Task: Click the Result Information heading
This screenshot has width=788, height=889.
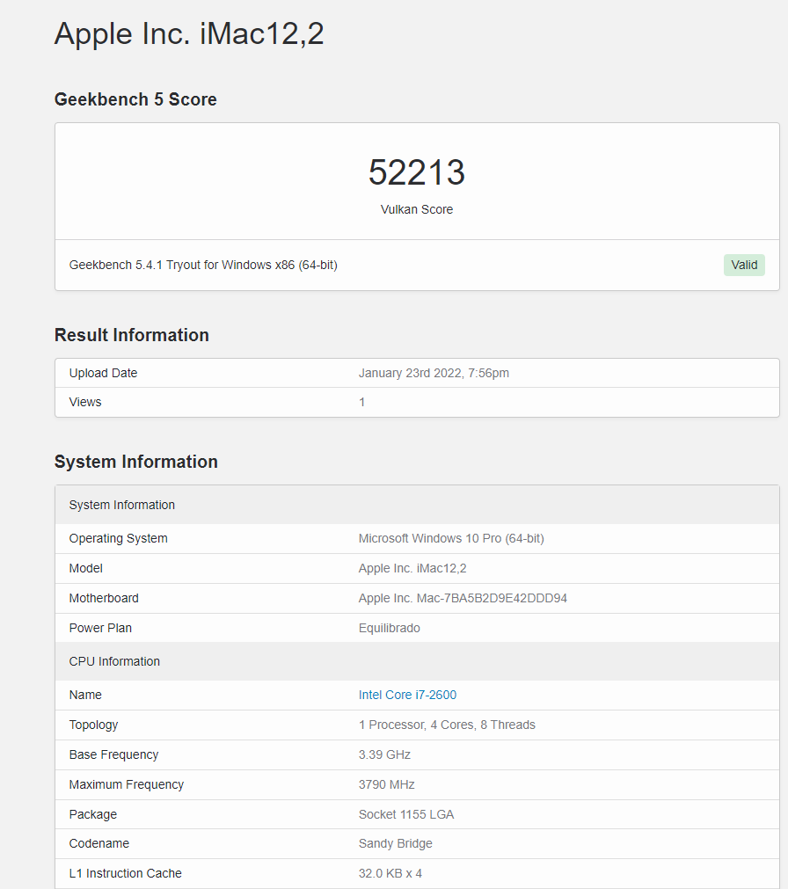Action: point(132,335)
